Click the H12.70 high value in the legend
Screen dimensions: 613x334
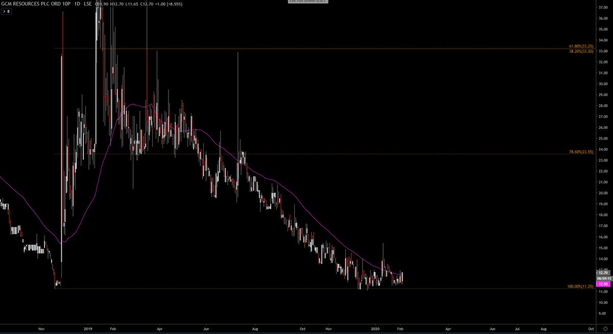click(x=116, y=4)
